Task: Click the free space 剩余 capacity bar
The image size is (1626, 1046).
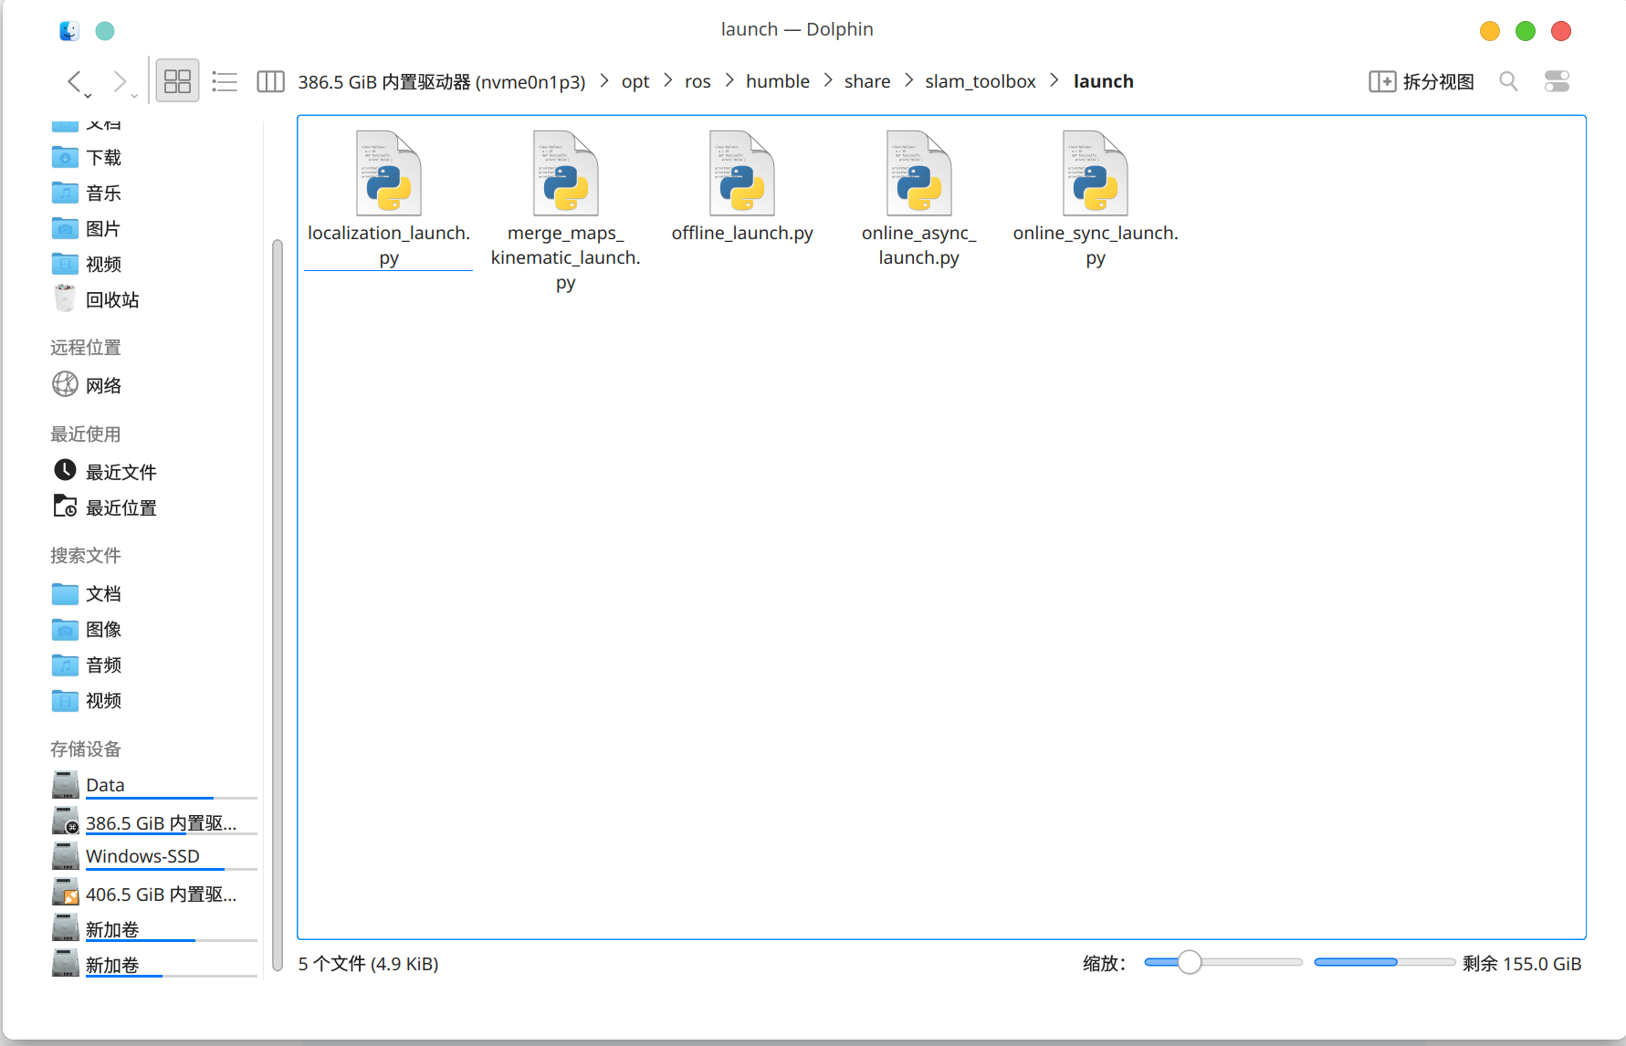Action: [1385, 962]
